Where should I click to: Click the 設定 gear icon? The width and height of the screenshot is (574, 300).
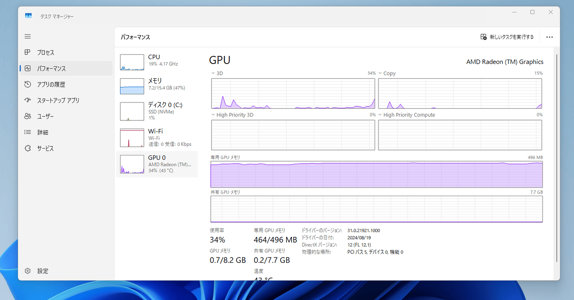click(27, 271)
